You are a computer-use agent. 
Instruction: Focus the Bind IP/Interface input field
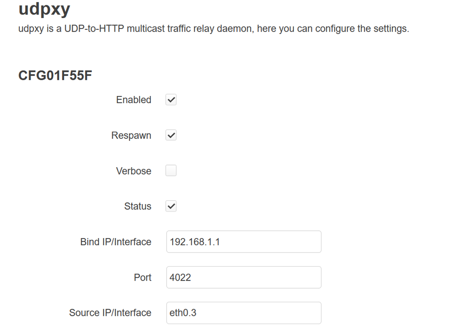(244, 242)
